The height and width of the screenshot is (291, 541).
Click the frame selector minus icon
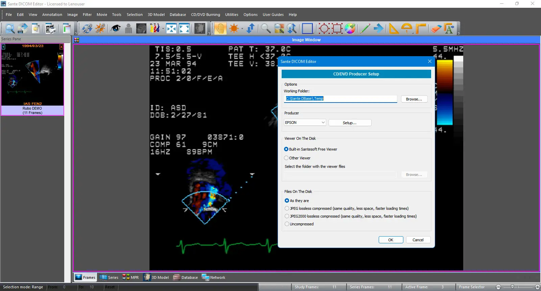[x=498, y=287]
